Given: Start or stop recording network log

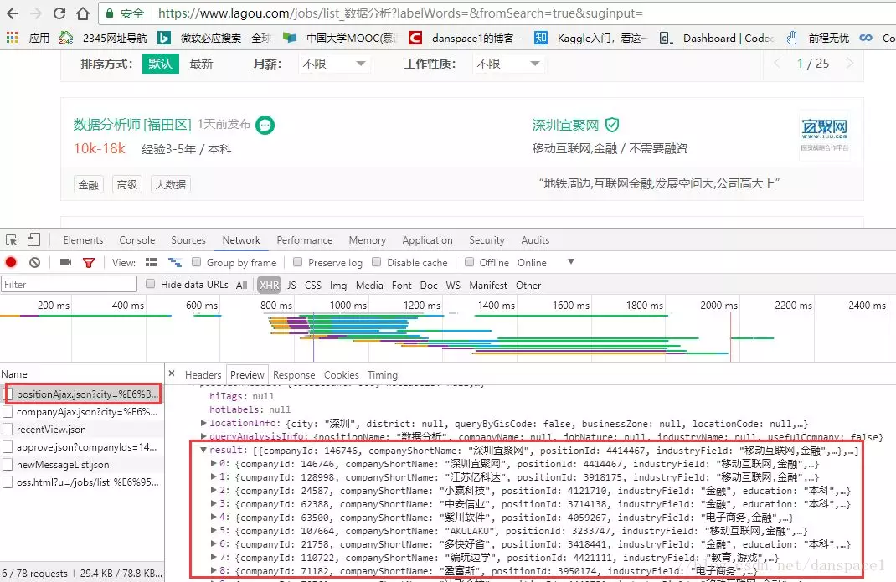Looking at the screenshot, I should 10,262.
